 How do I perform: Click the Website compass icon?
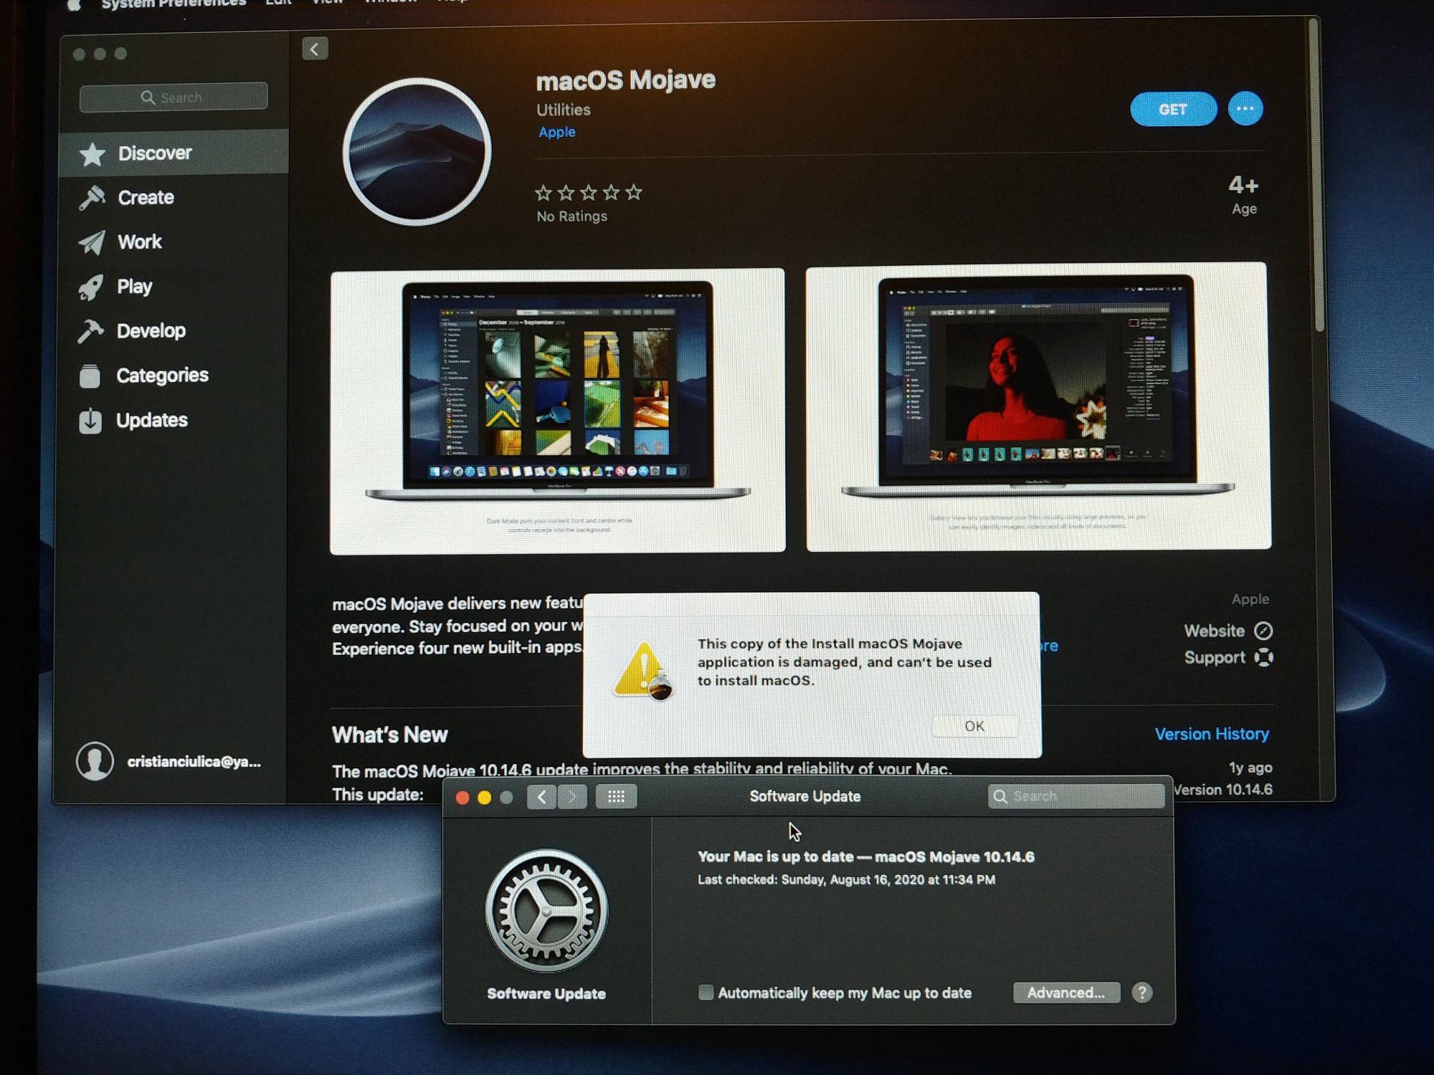point(1263,631)
